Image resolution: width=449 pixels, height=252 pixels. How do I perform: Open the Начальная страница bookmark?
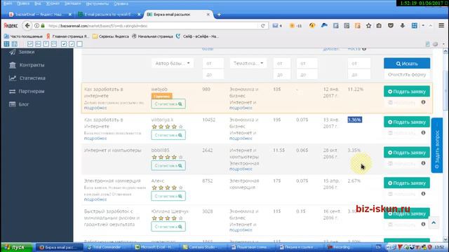click(152, 36)
